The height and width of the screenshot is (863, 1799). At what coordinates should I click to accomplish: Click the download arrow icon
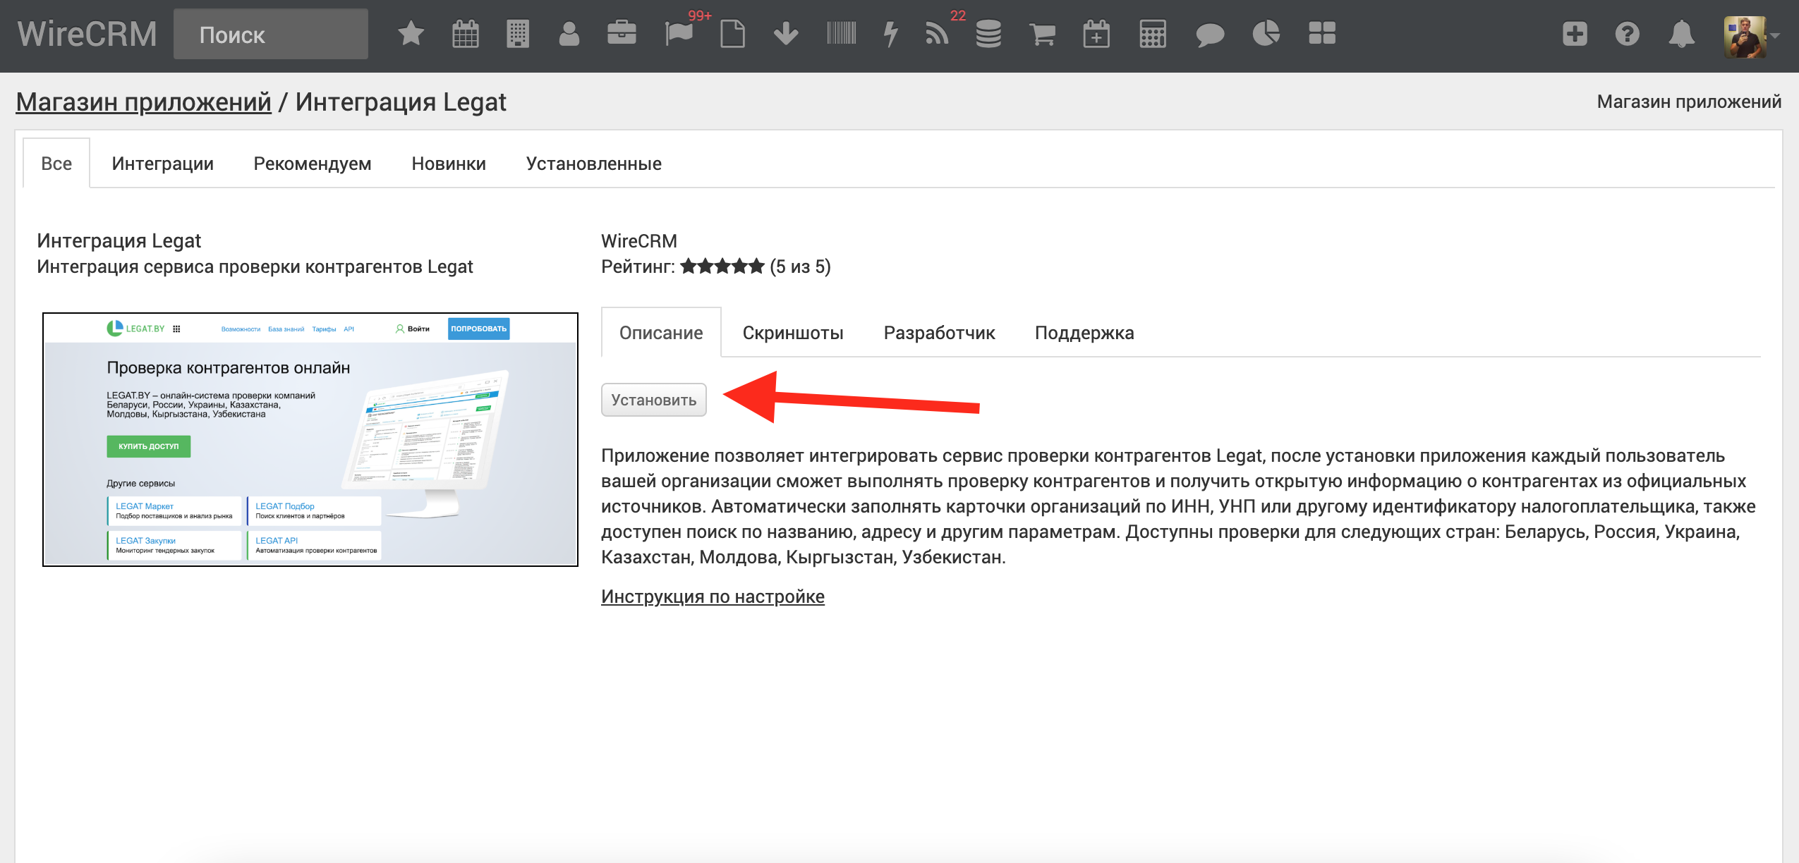786,33
